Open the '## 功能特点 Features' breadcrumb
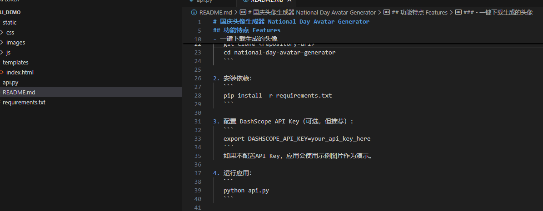 coord(419,12)
